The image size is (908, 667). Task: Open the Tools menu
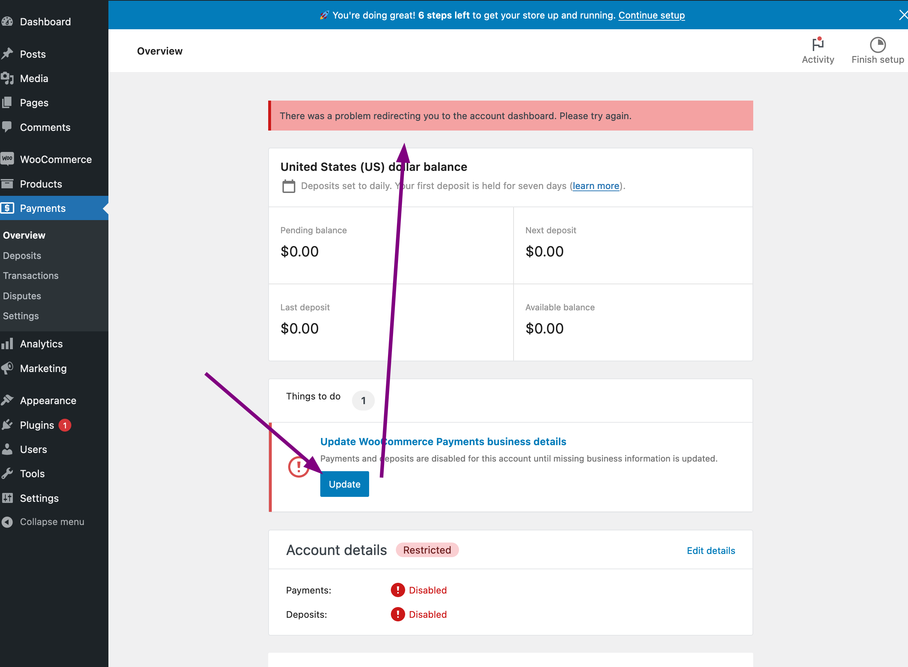(32, 473)
